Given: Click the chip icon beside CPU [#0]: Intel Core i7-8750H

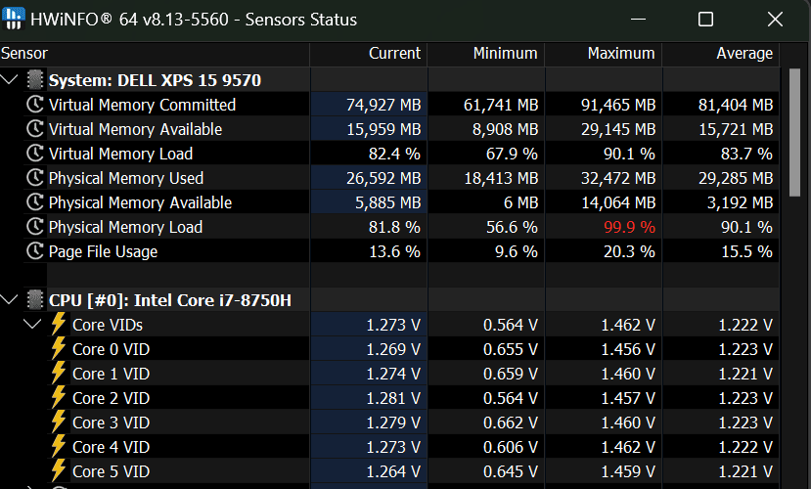Looking at the screenshot, I should coord(35,300).
